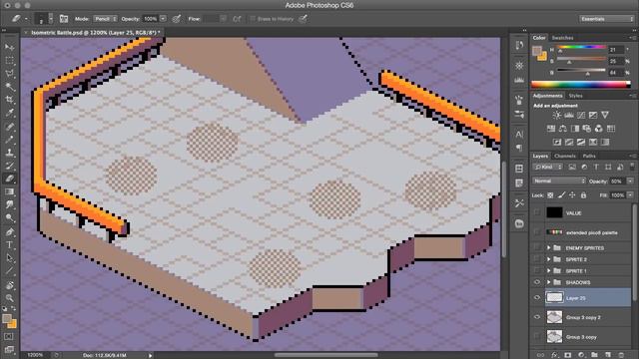Select the Eyedropper tool
This screenshot has height=359, width=639.
[9, 113]
